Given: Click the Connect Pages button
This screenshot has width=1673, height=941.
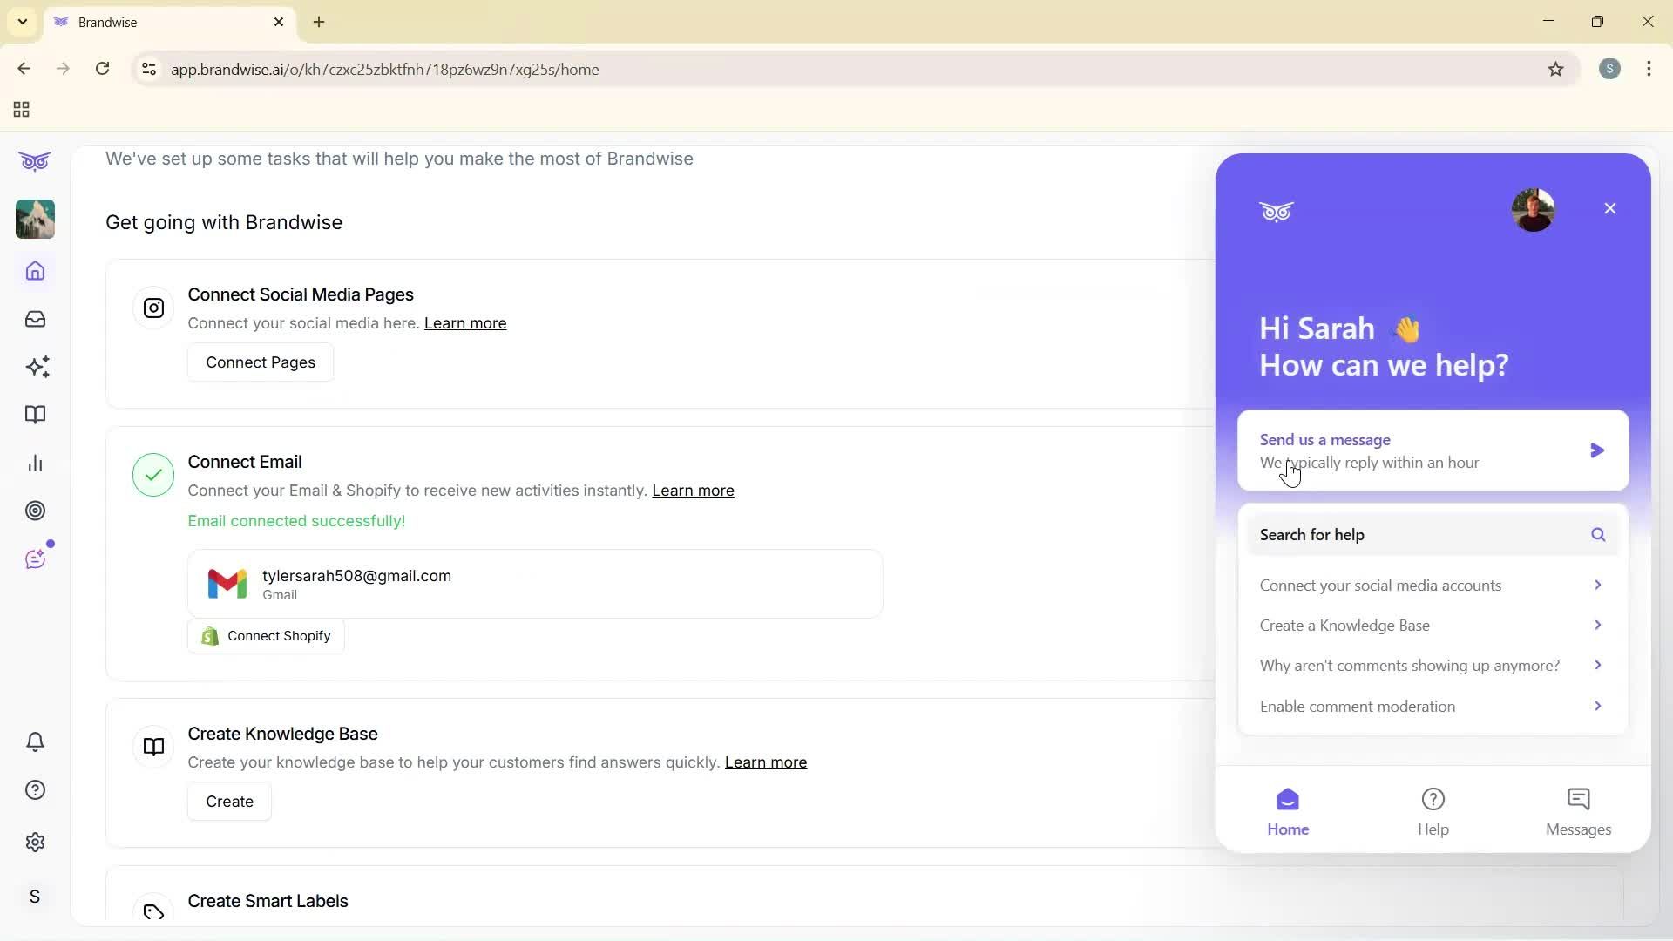Looking at the screenshot, I should (x=260, y=362).
